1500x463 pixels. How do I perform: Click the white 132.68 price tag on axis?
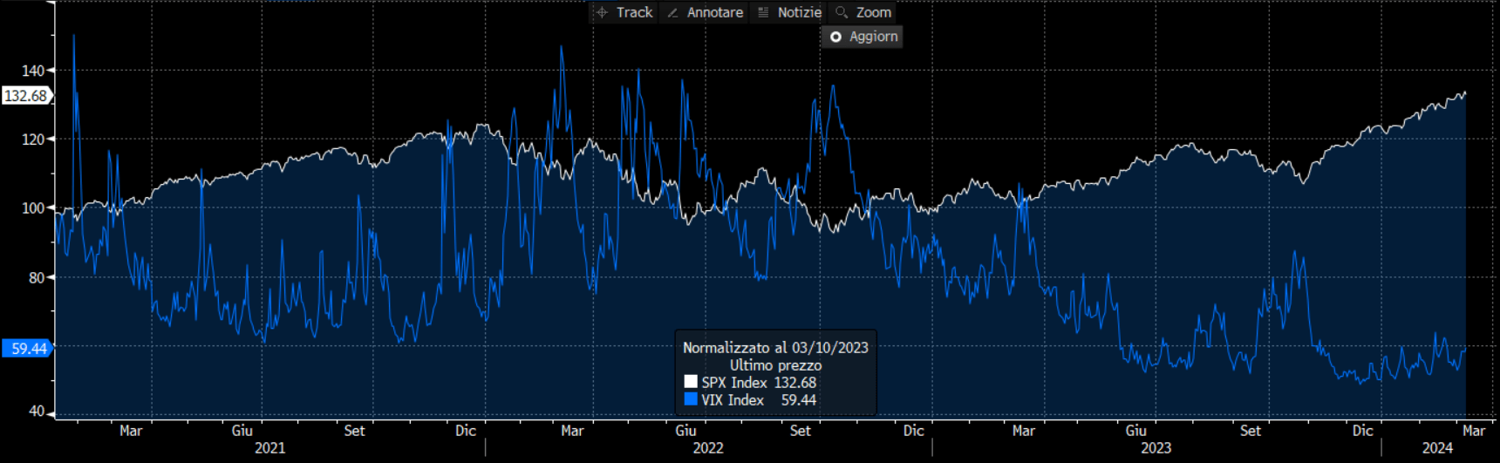click(x=26, y=96)
